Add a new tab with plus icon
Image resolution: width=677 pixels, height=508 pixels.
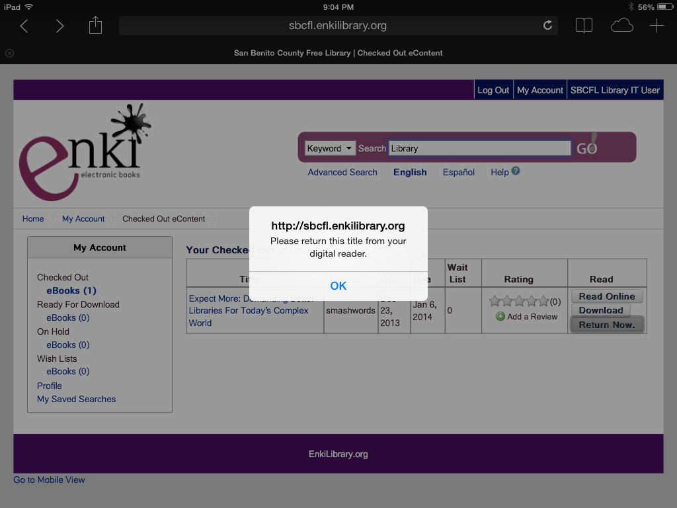(657, 26)
